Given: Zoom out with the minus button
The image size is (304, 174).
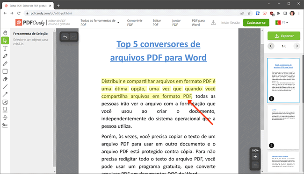Looking at the screenshot, I should [x=255, y=165].
